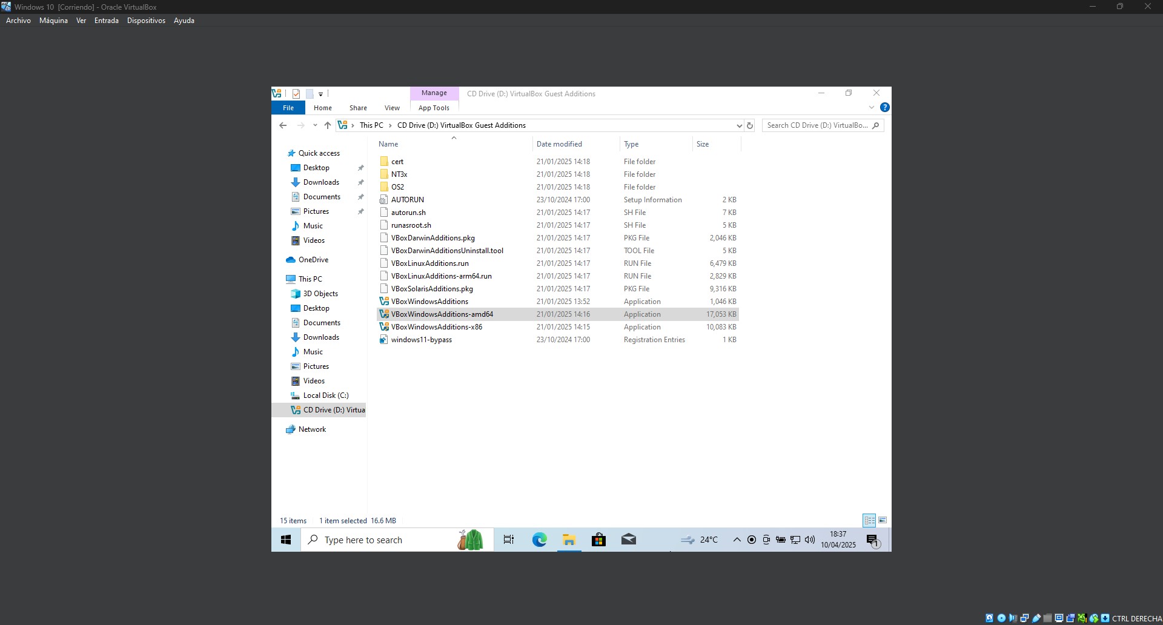Image resolution: width=1163 pixels, height=625 pixels.
Task: Sort by Date modified column header
Action: (576, 144)
